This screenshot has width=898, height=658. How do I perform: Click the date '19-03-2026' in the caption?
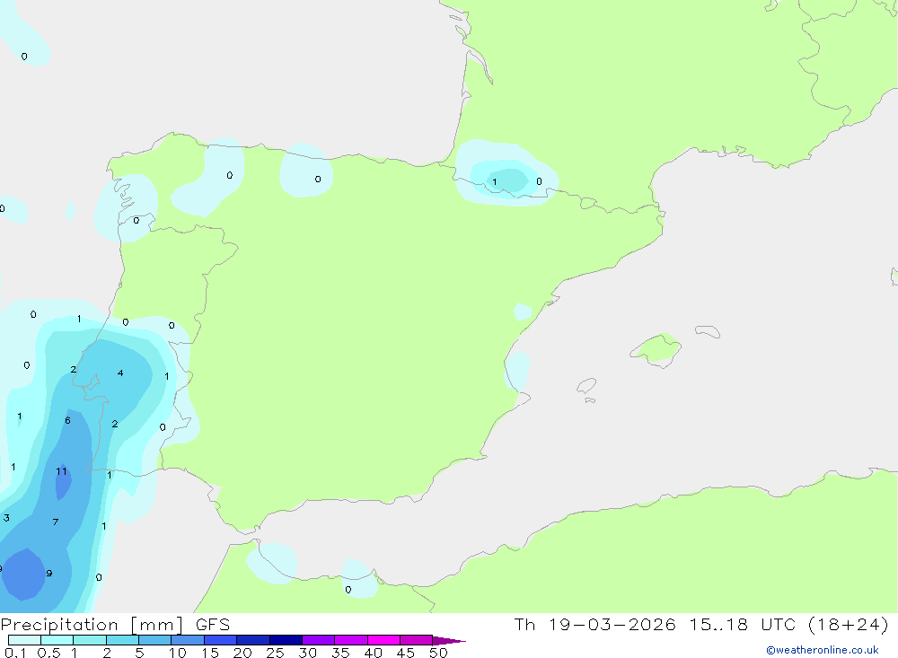pos(612,624)
